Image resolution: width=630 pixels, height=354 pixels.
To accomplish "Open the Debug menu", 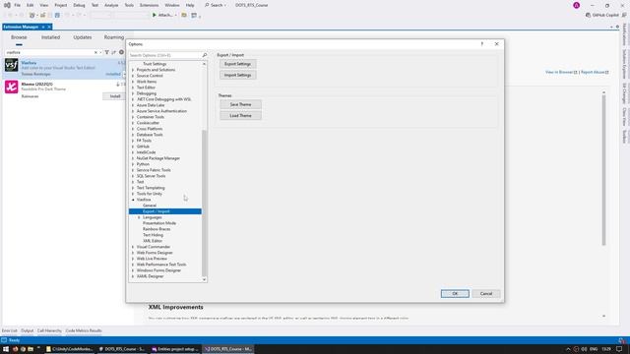I will (x=79, y=5).
